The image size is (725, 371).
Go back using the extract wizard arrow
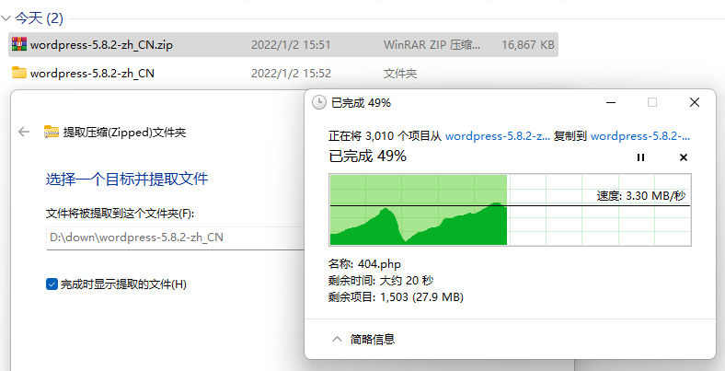24,132
